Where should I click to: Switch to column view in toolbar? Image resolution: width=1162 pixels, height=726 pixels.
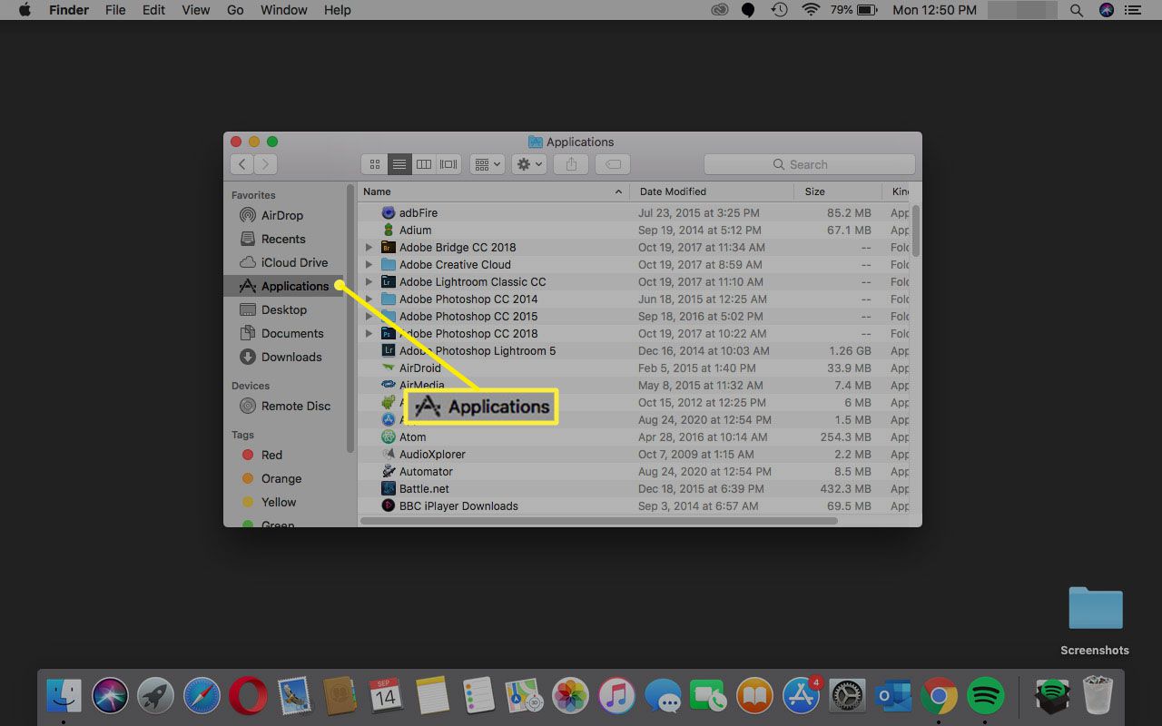[423, 164]
